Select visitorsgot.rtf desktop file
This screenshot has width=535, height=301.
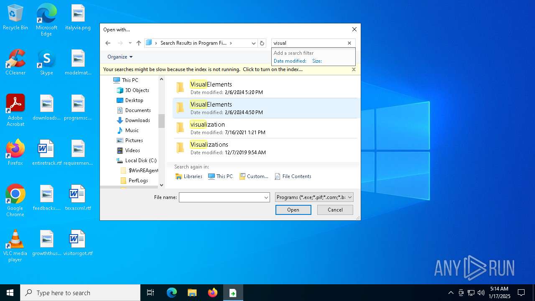pyautogui.click(x=78, y=243)
